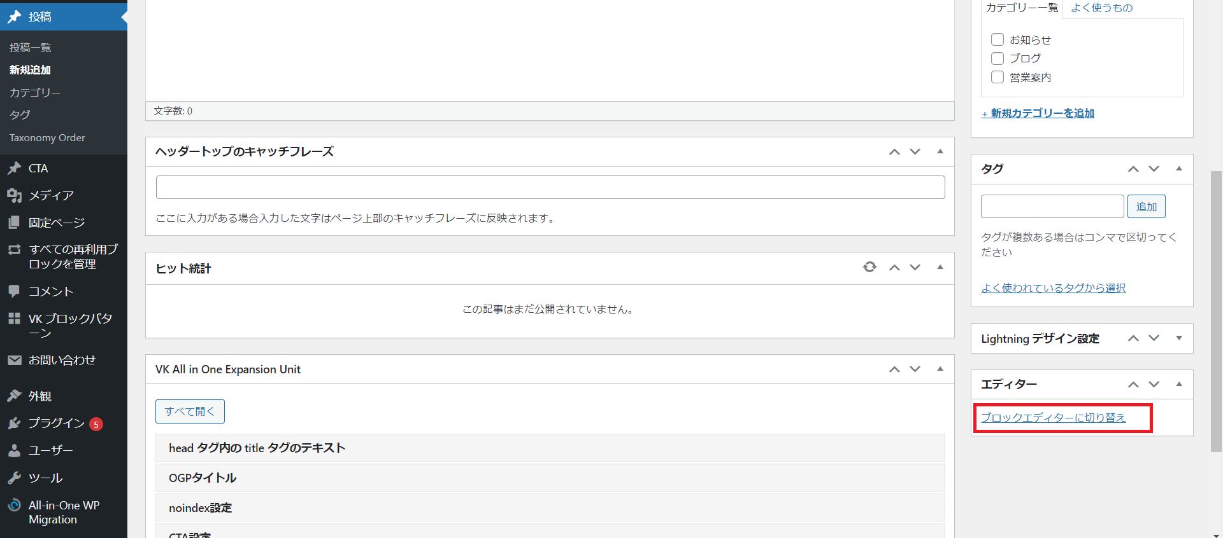Click the コメント sidebar icon
The height and width of the screenshot is (538, 1223).
pos(14,291)
